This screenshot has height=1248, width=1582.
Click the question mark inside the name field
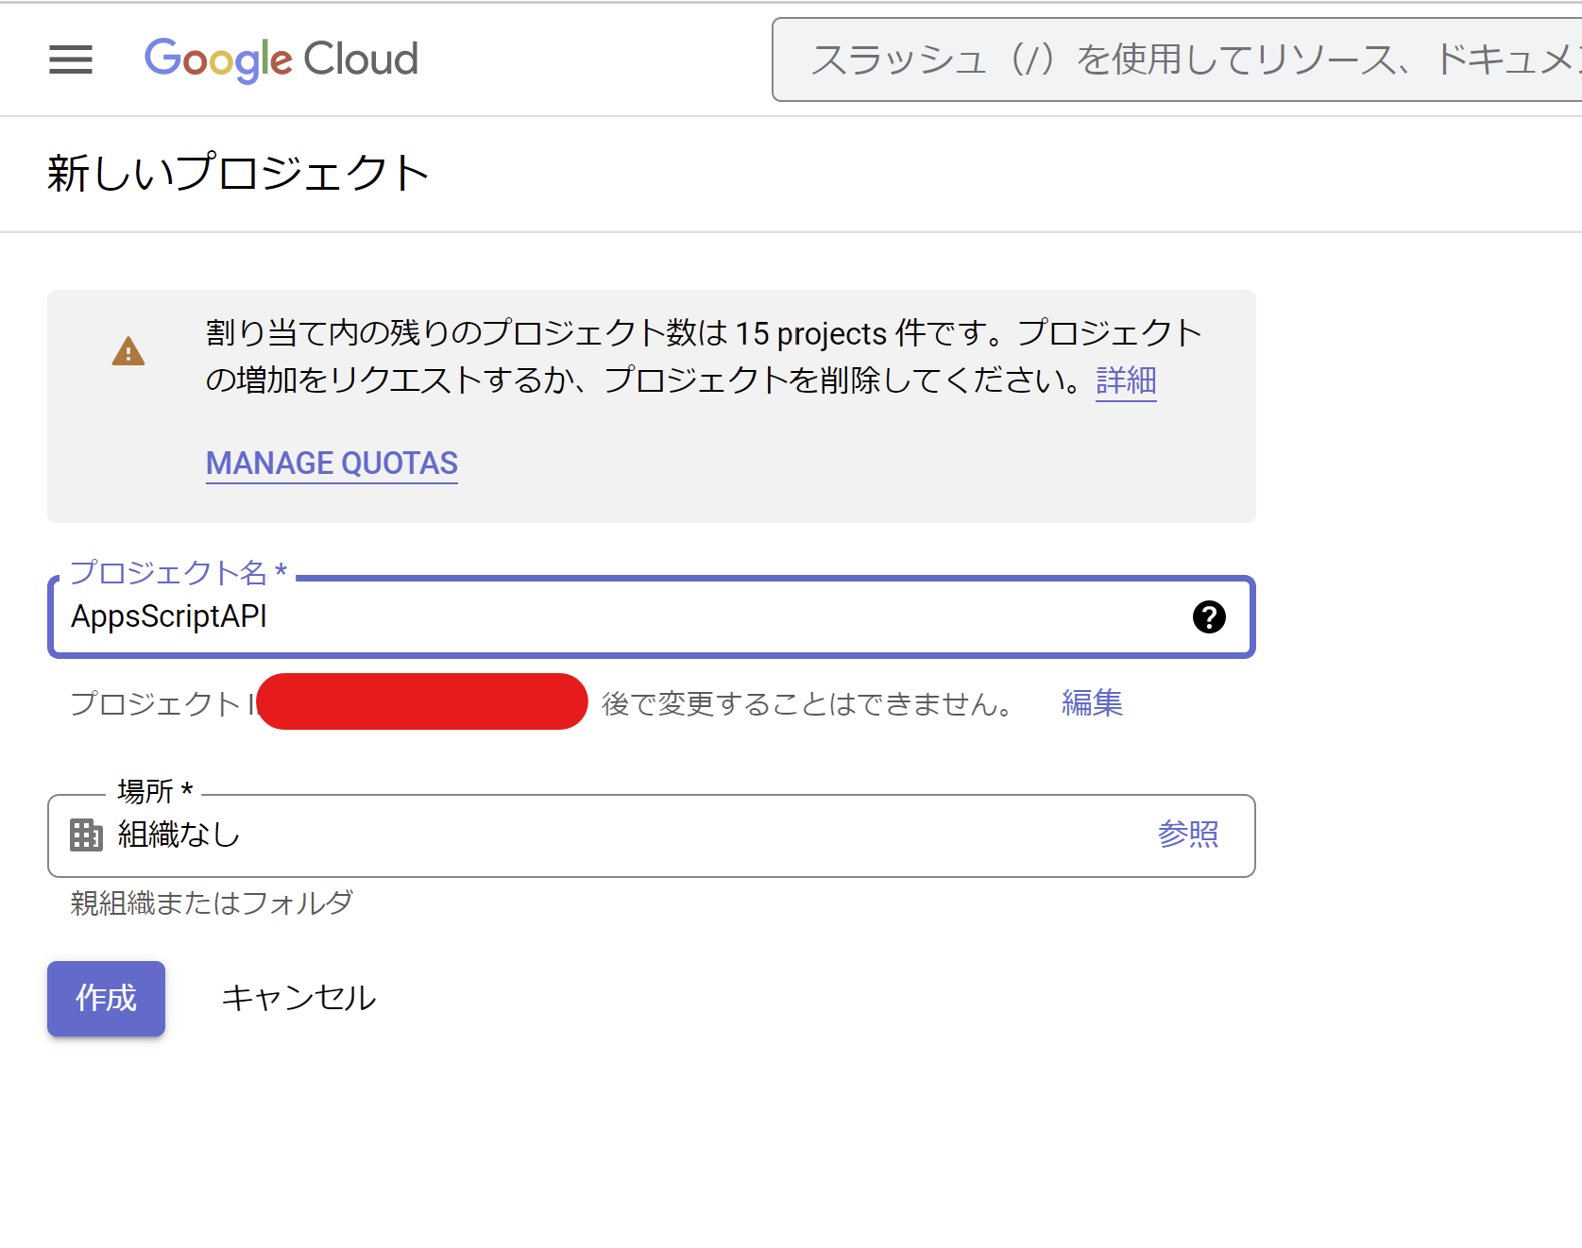coord(1209,617)
